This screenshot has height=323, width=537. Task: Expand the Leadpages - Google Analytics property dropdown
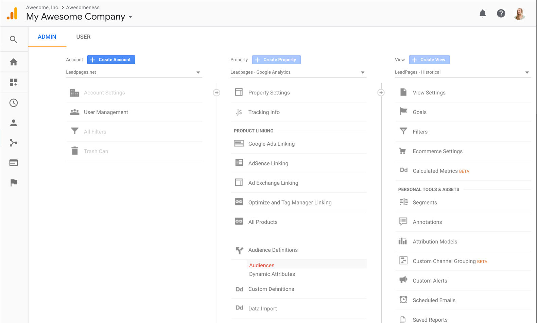(x=298, y=72)
